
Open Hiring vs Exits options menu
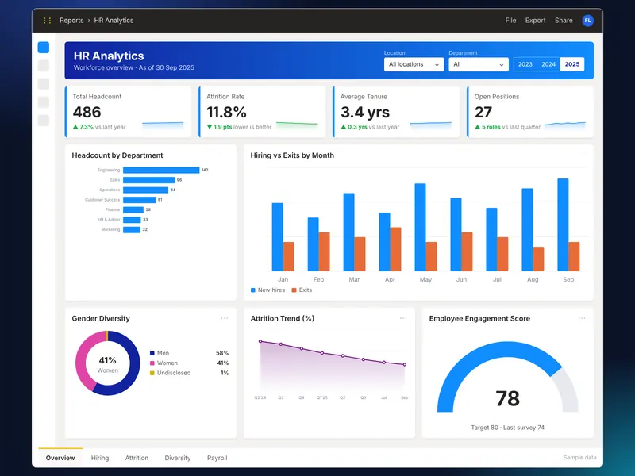(582, 155)
